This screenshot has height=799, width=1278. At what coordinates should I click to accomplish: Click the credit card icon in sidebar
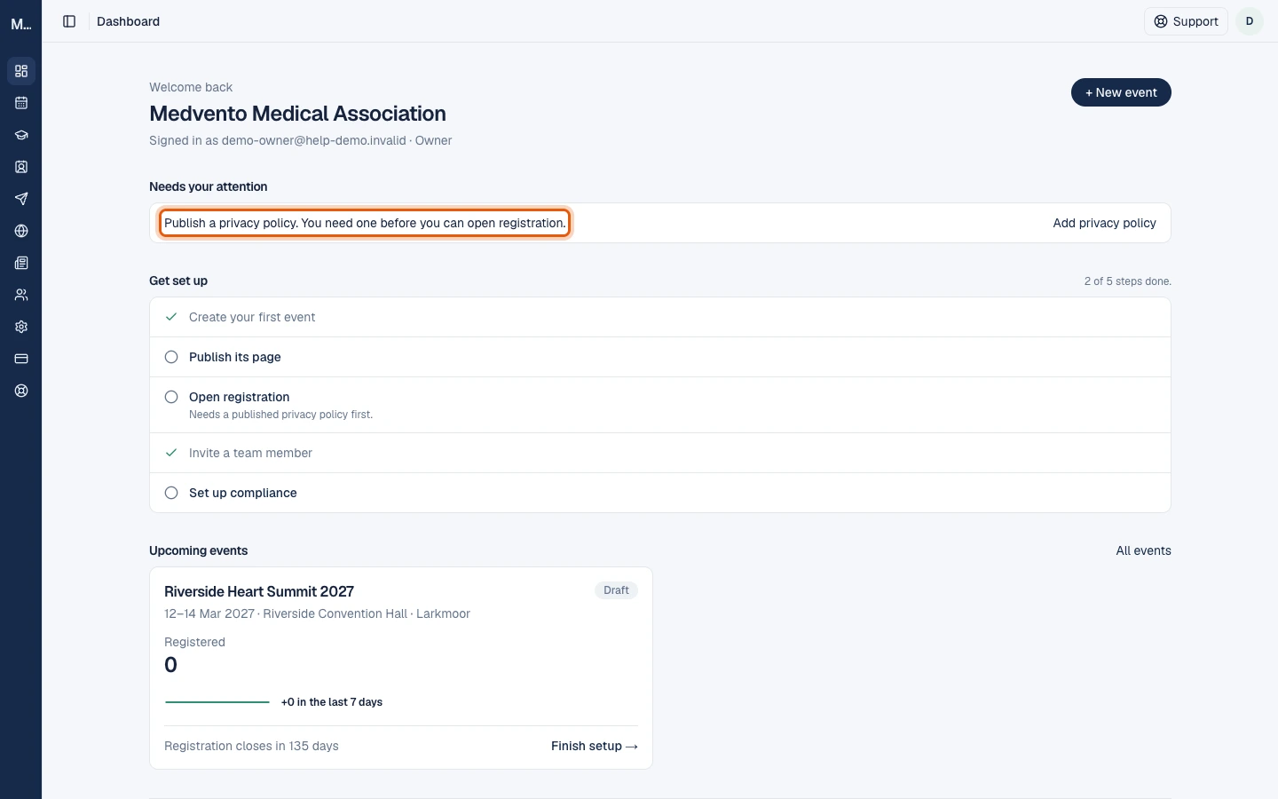[21, 359]
